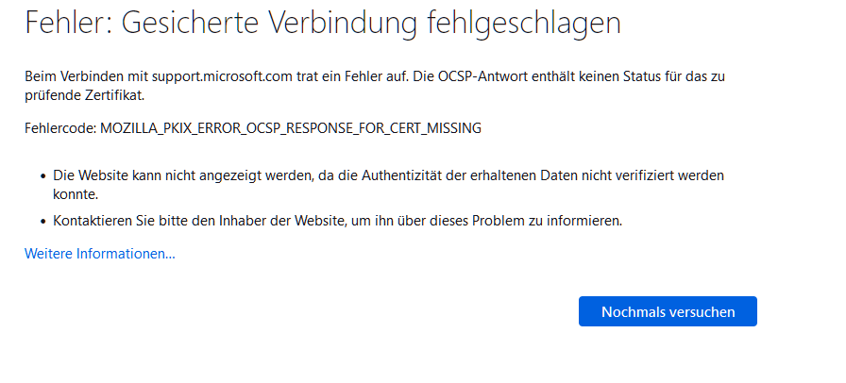846x383 pixels.
Task: Click the word Verbindung in the heading
Action: [x=343, y=23]
